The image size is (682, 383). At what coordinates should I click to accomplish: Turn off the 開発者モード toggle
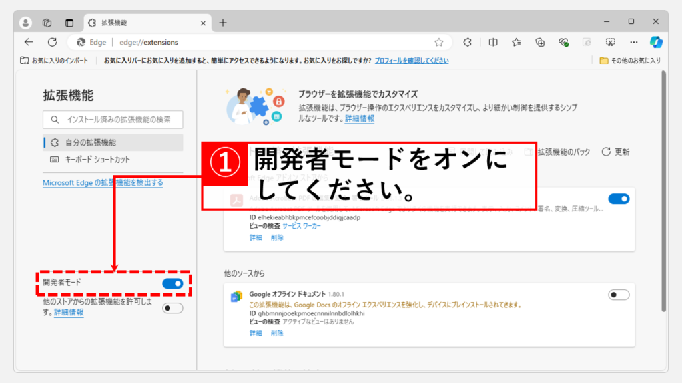172,283
